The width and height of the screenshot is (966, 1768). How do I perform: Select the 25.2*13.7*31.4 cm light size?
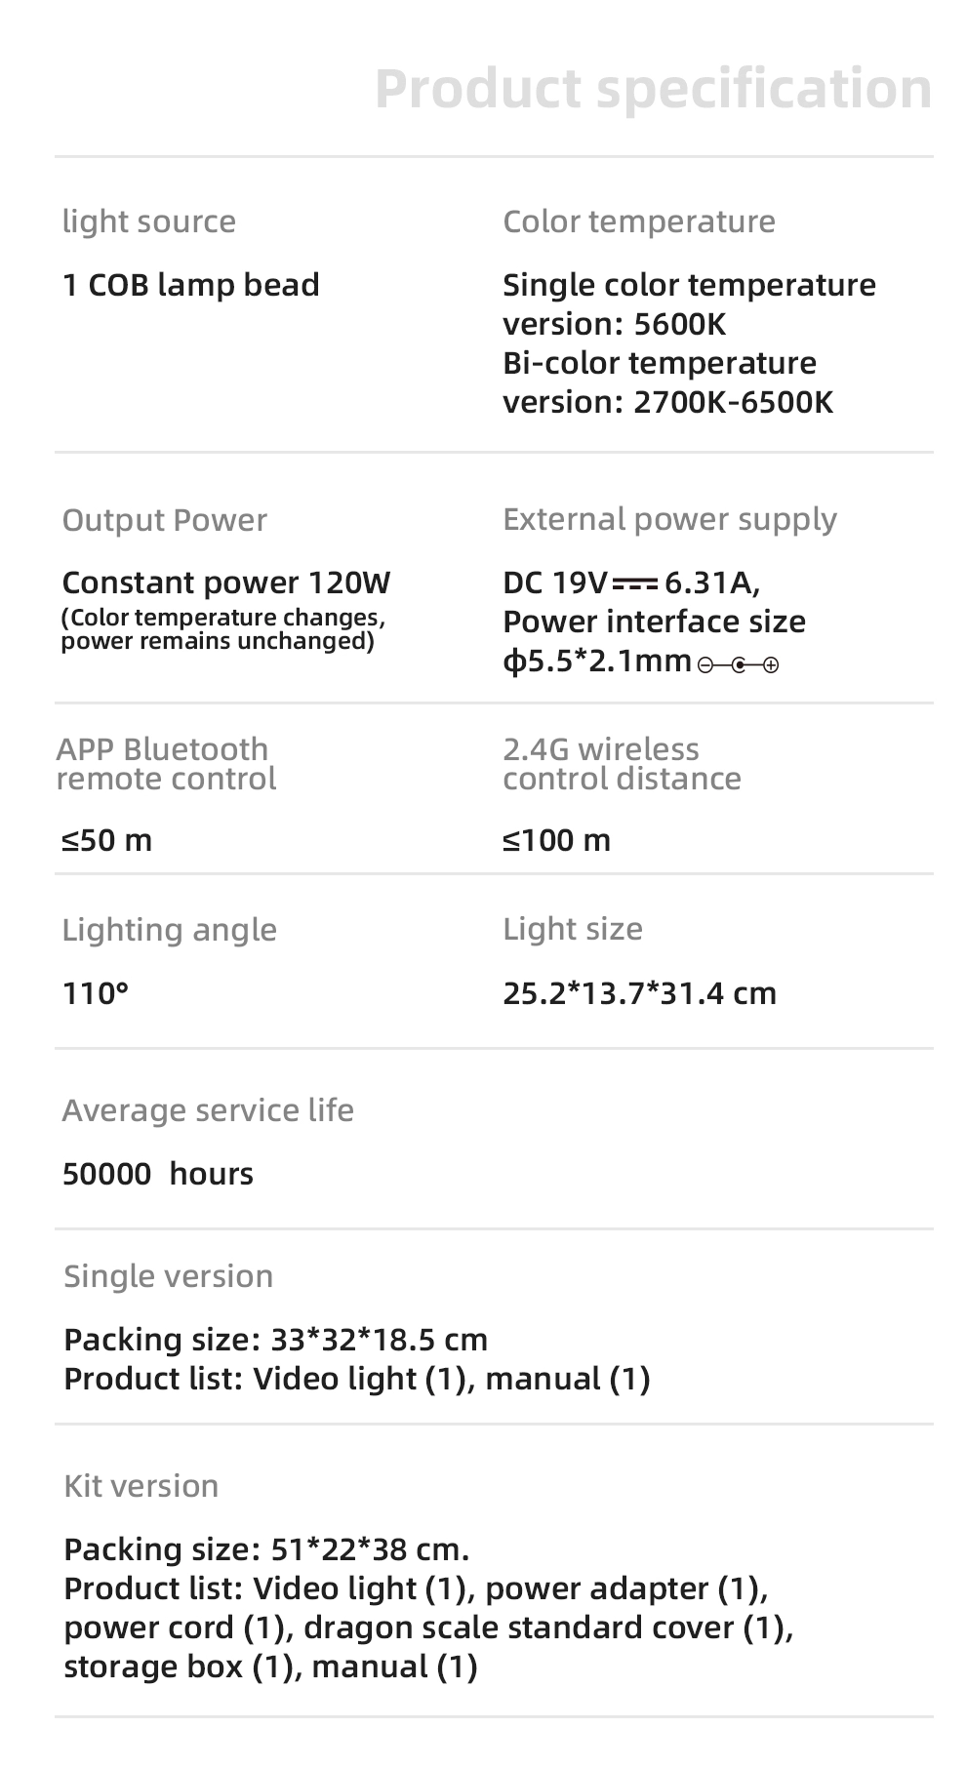[x=639, y=993]
